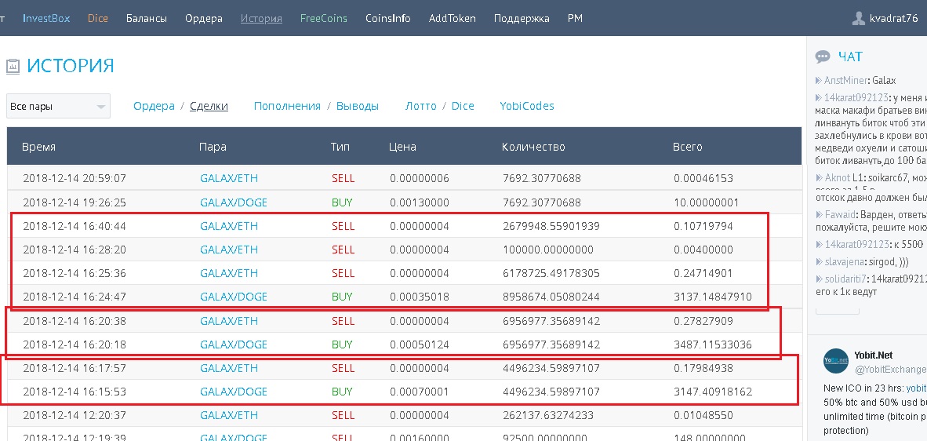Open the Балансы menu item

point(146,18)
